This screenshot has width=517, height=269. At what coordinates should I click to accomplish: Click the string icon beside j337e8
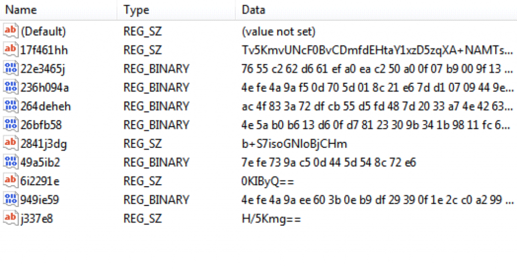coord(10,218)
